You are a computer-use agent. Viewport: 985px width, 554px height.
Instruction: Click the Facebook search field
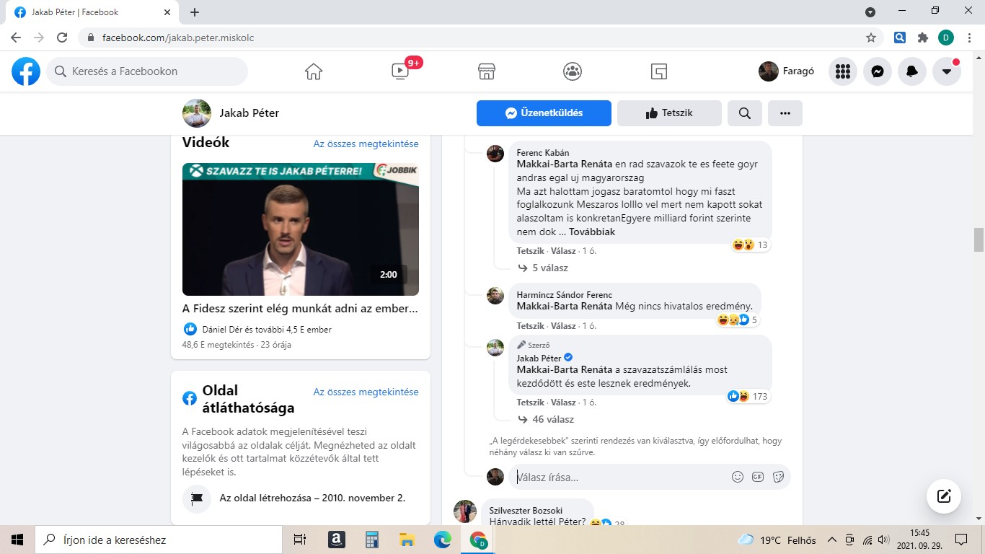147,71
